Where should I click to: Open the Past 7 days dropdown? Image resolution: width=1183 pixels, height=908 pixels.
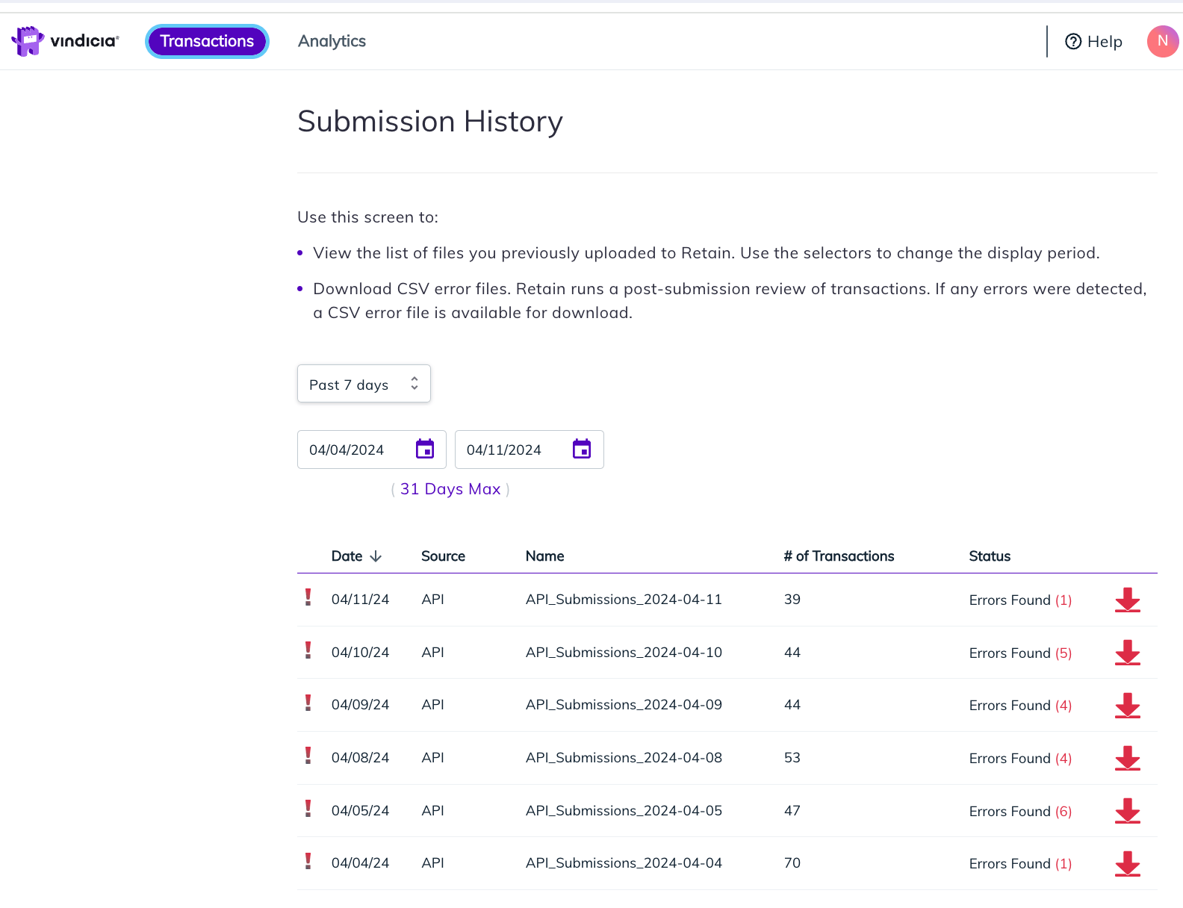coord(364,384)
